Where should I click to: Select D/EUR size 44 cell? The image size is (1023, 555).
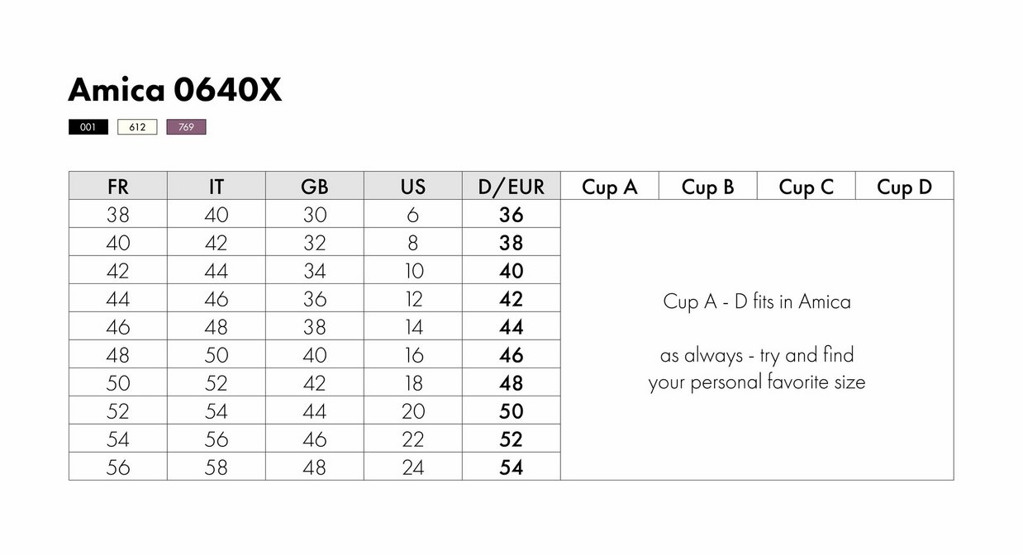coord(511,327)
